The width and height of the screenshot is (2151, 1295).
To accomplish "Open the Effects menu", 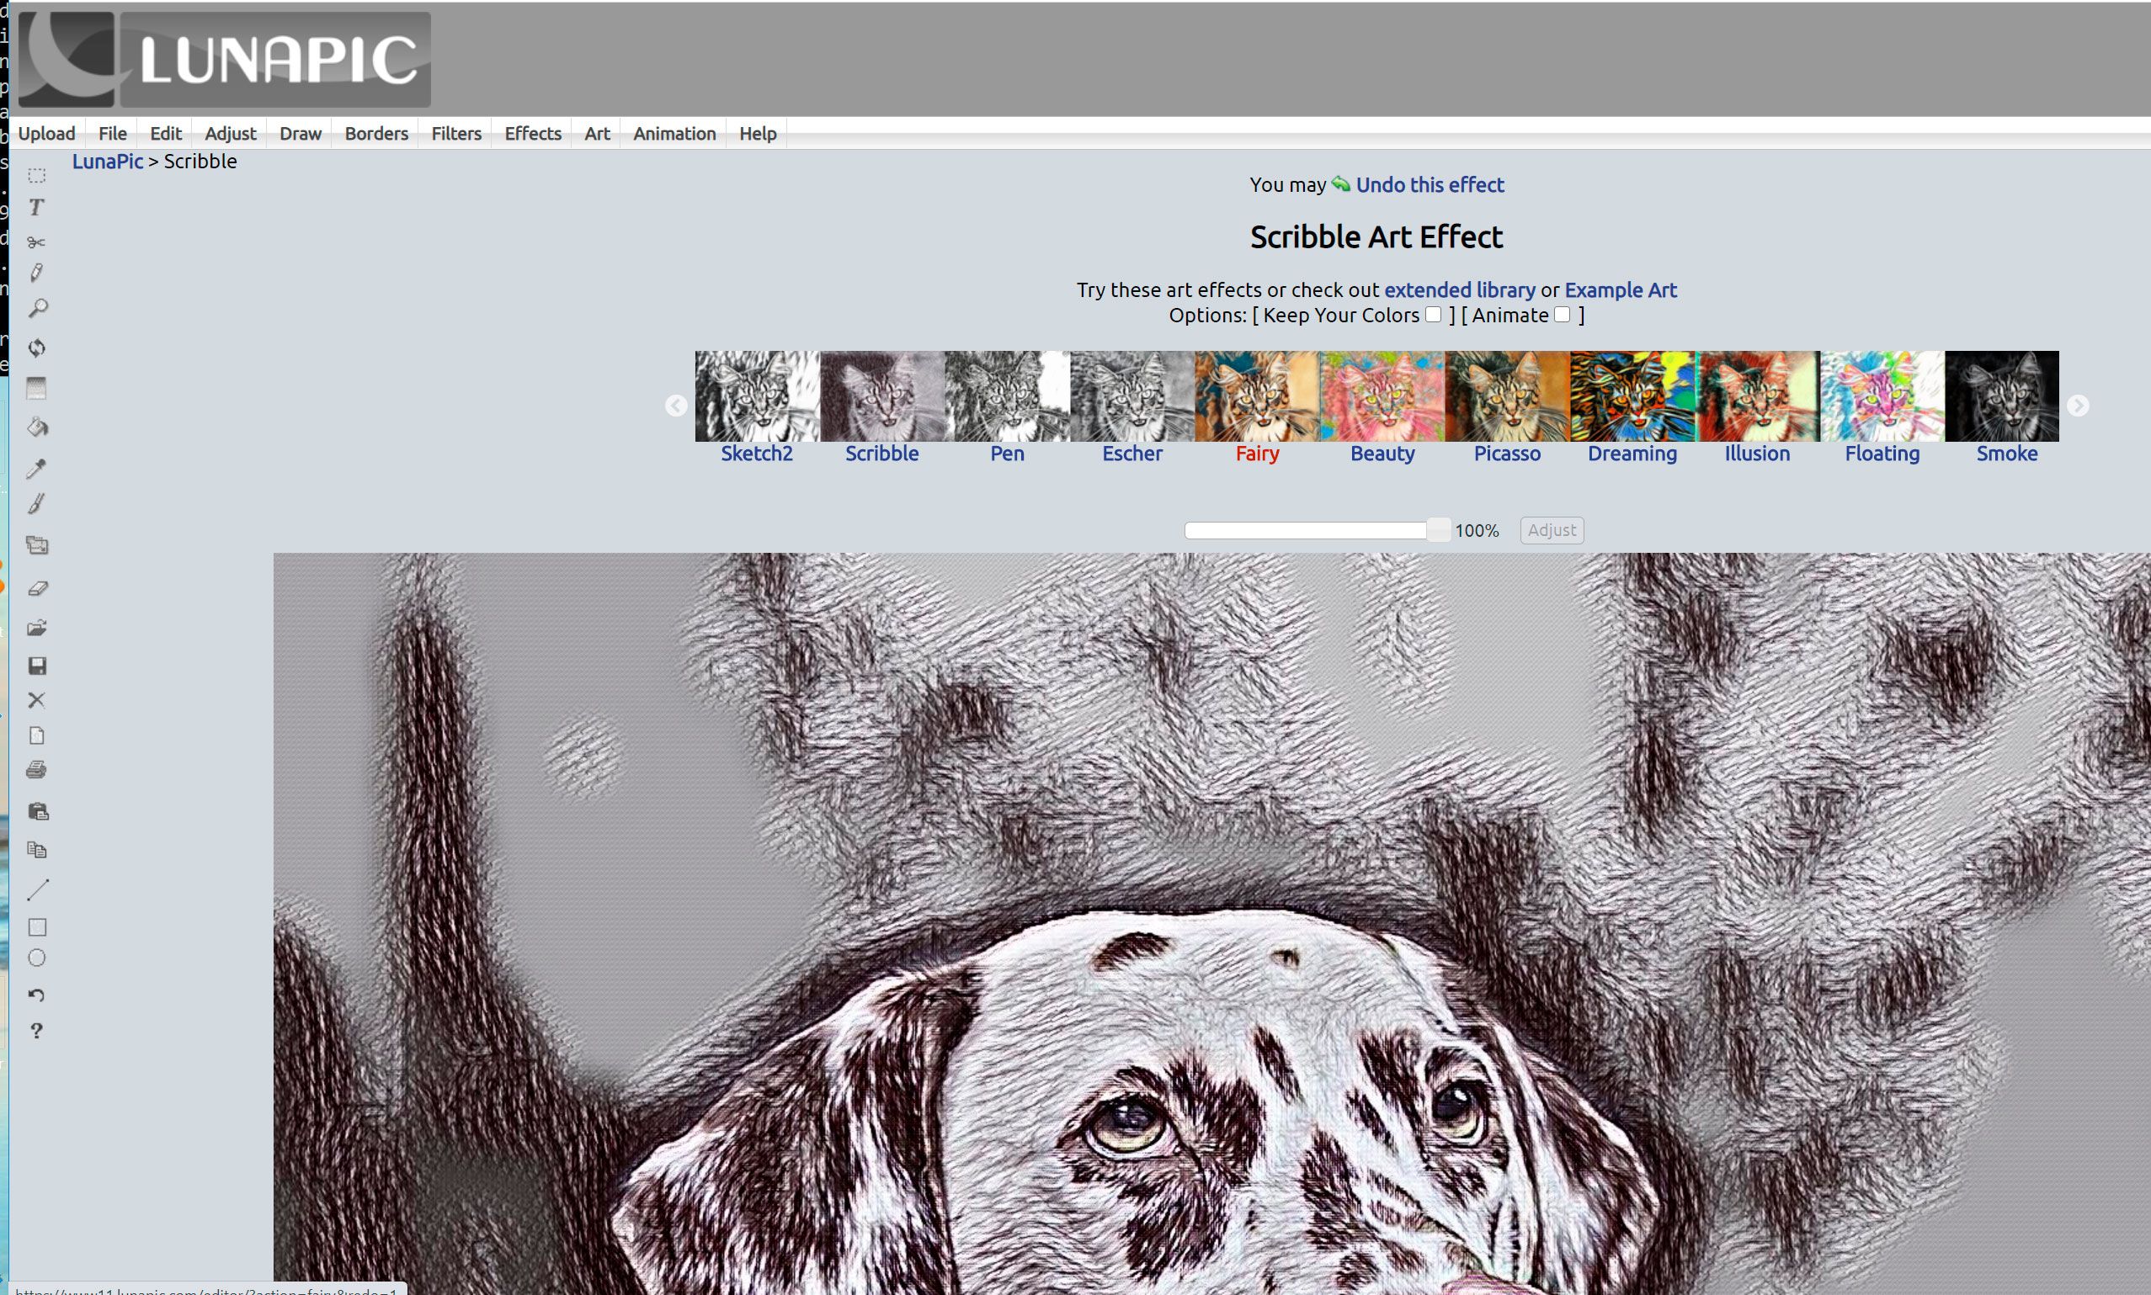I will (x=531, y=134).
